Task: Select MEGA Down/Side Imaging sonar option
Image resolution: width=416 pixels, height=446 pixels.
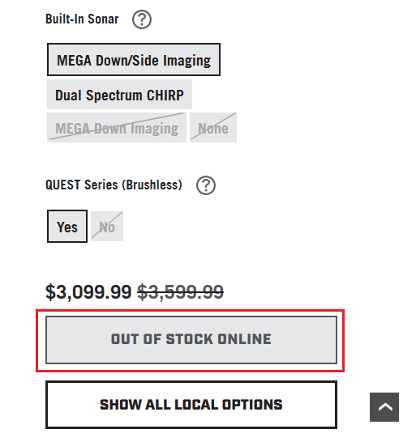Action: pos(134,59)
